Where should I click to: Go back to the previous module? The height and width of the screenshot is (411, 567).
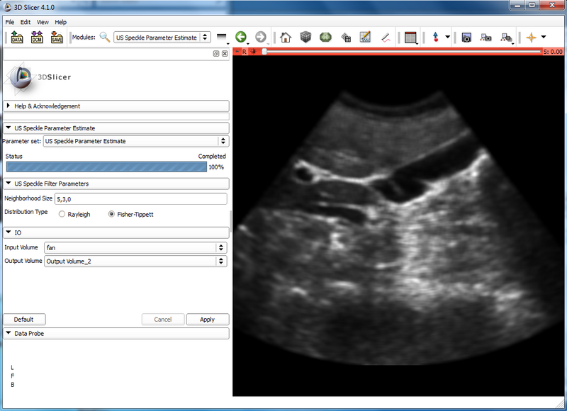pos(242,38)
